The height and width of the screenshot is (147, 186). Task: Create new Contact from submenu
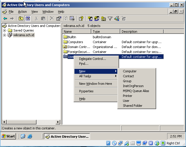pyautogui.click(x=137, y=76)
